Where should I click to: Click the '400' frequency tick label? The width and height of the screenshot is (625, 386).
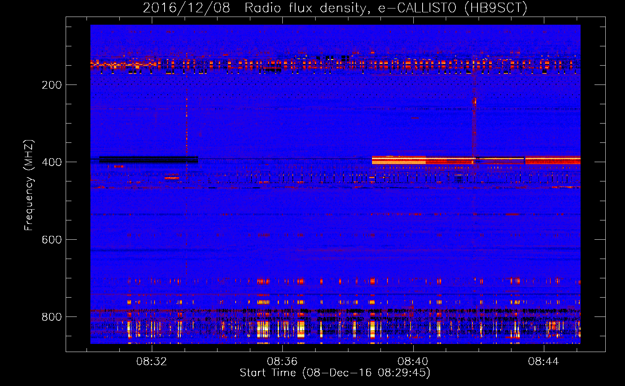coord(52,162)
